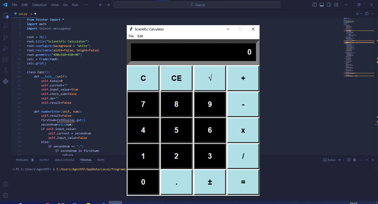This screenshot has height=204, width=378.
Task: Expand the run button dropdown arrow
Action: pyautogui.click(x=361, y=14)
